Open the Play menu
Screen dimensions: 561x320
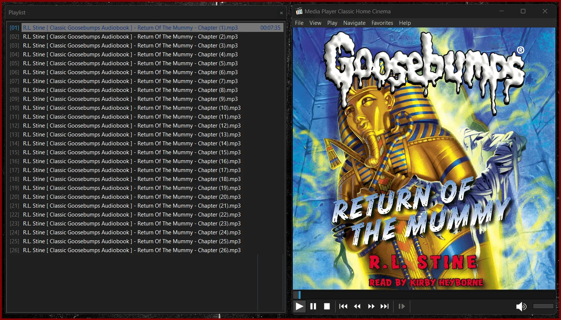coord(332,23)
